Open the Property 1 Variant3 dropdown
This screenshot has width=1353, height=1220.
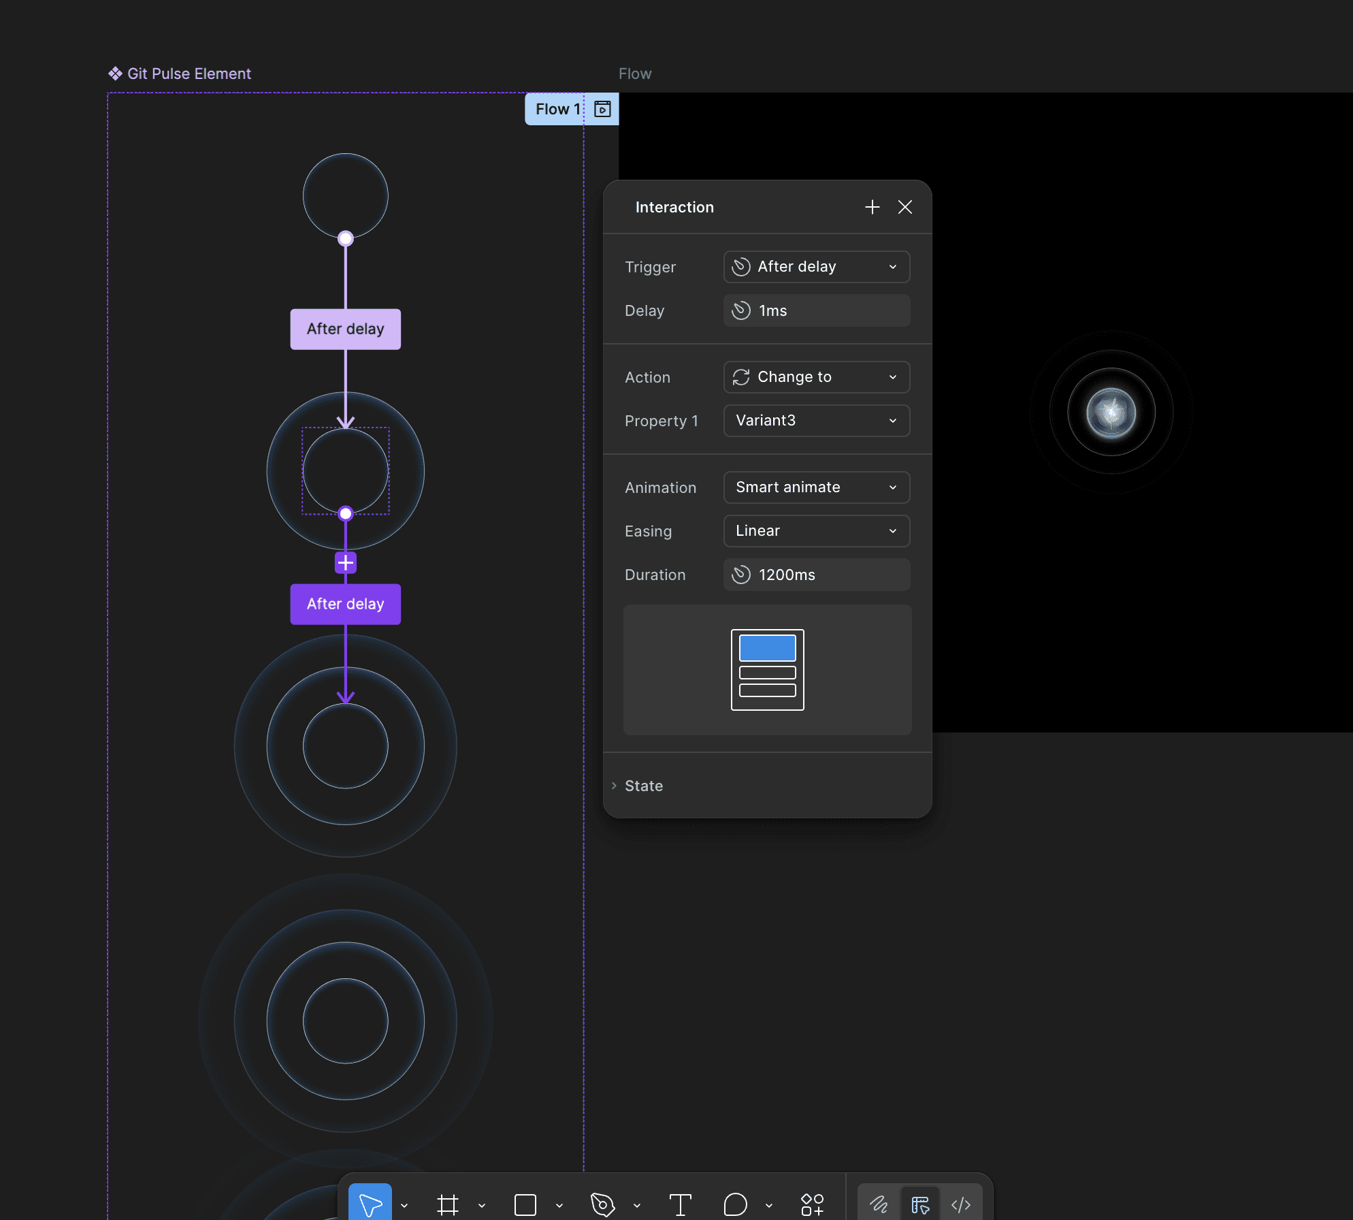(817, 421)
